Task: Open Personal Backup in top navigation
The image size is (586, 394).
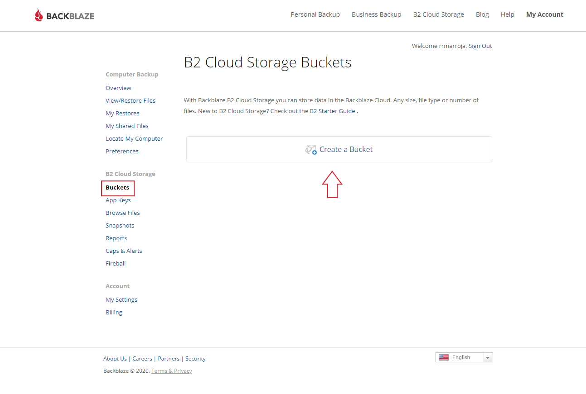Action: coord(315,14)
